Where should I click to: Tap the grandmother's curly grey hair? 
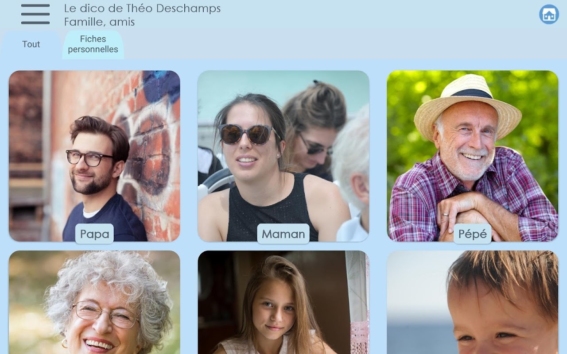[x=109, y=279]
